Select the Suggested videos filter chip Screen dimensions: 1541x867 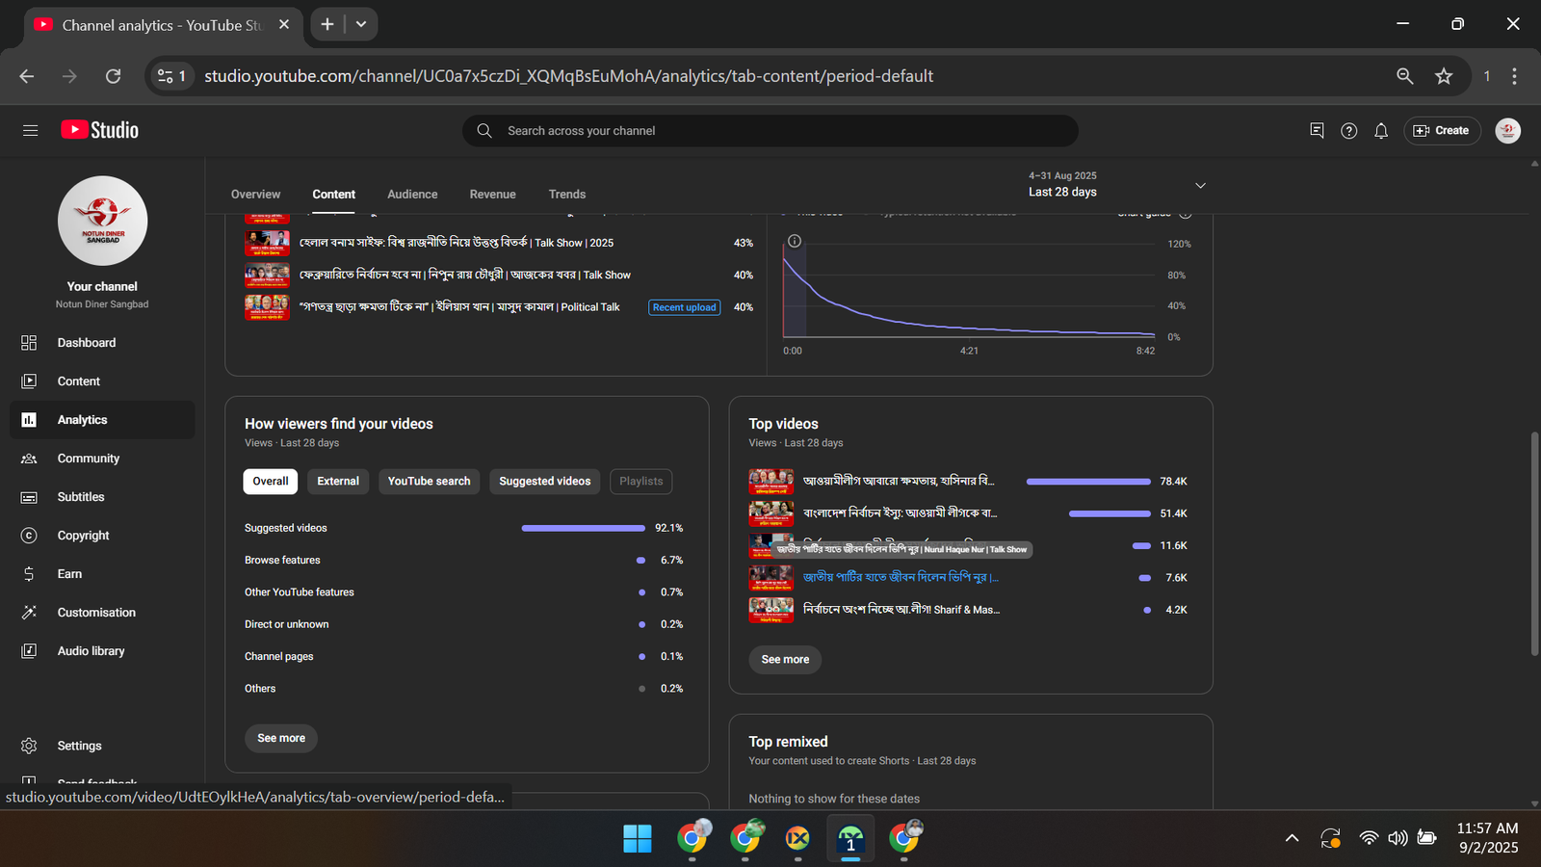pyautogui.click(x=544, y=482)
